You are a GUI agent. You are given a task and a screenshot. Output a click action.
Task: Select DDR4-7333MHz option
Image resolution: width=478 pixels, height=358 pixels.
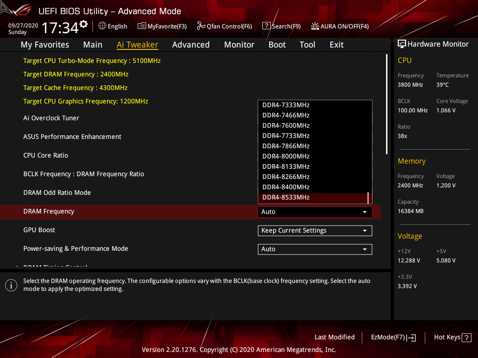pos(315,105)
